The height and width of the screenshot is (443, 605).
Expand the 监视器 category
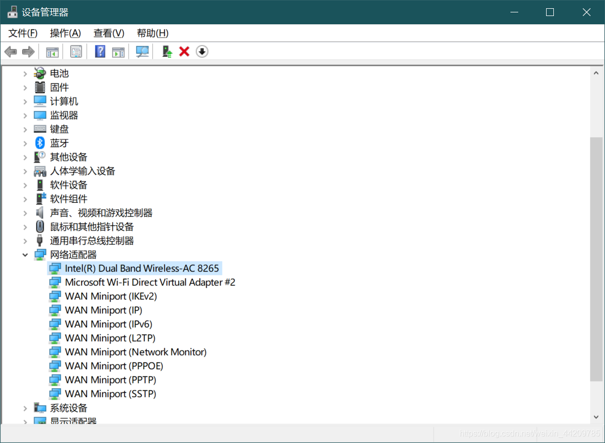point(25,116)
